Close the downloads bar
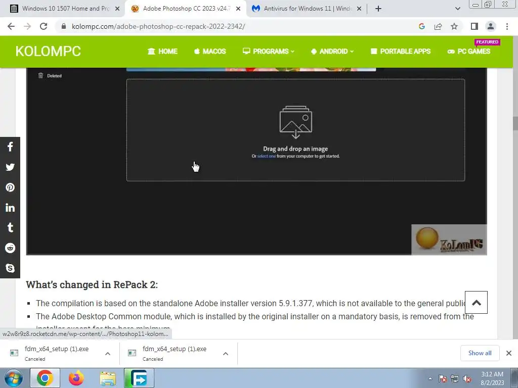This screenshot has height=388, width=518. tap(509, 353)
